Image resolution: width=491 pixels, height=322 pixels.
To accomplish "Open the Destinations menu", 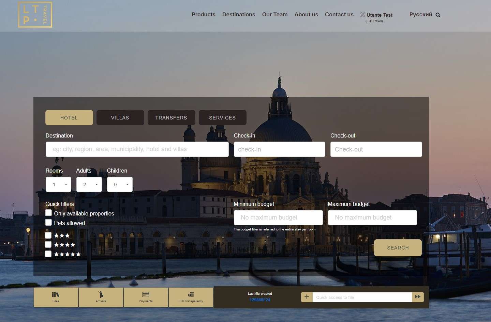I will pyautogui.click(x=239, y=14).
